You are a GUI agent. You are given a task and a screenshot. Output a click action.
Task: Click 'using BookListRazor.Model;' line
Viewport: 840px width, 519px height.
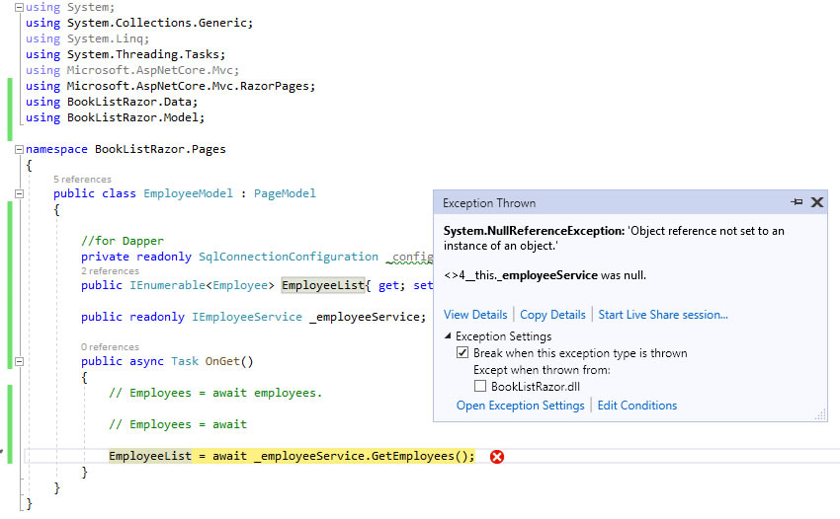(x=116, y=117)
